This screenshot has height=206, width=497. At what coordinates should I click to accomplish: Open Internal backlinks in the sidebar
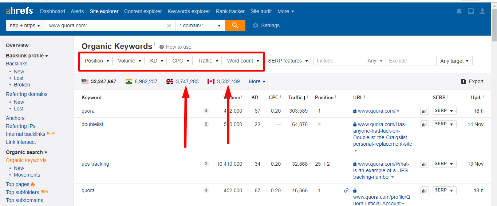(x=25, y=134)
